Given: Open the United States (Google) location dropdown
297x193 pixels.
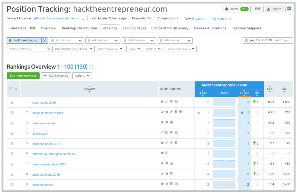Looking at the screenshot, I should coord(59,18).
